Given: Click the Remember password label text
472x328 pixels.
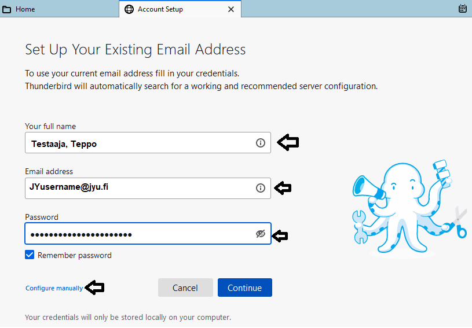Looking at the screenshot, I should click(x=75, y=255).
